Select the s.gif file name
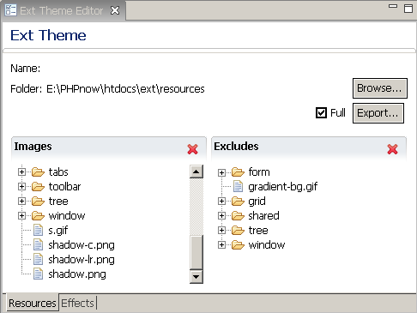 pos(58,231)
